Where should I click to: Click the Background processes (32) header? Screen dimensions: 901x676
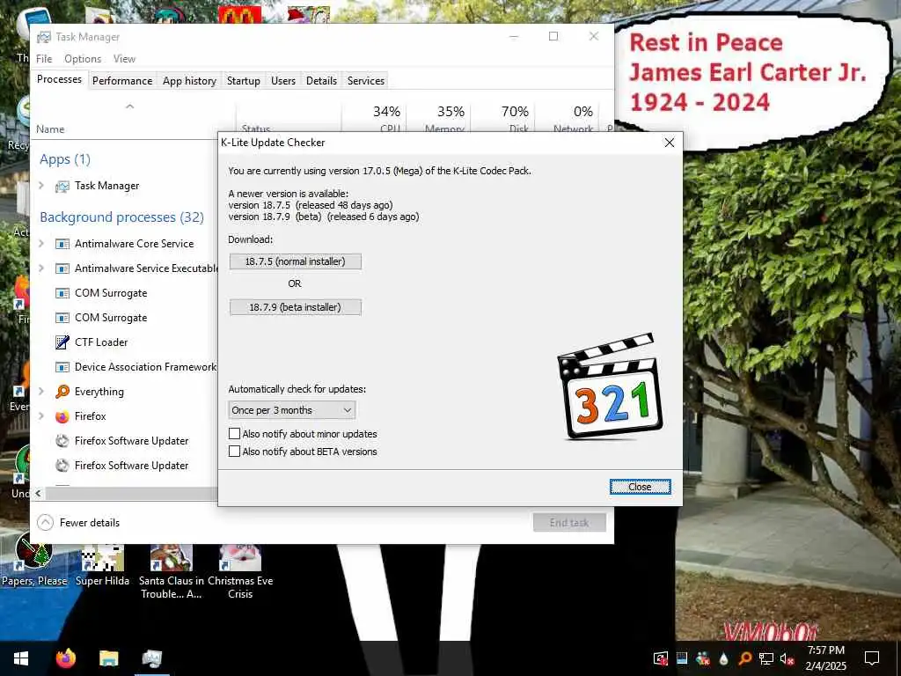point(121,217)
